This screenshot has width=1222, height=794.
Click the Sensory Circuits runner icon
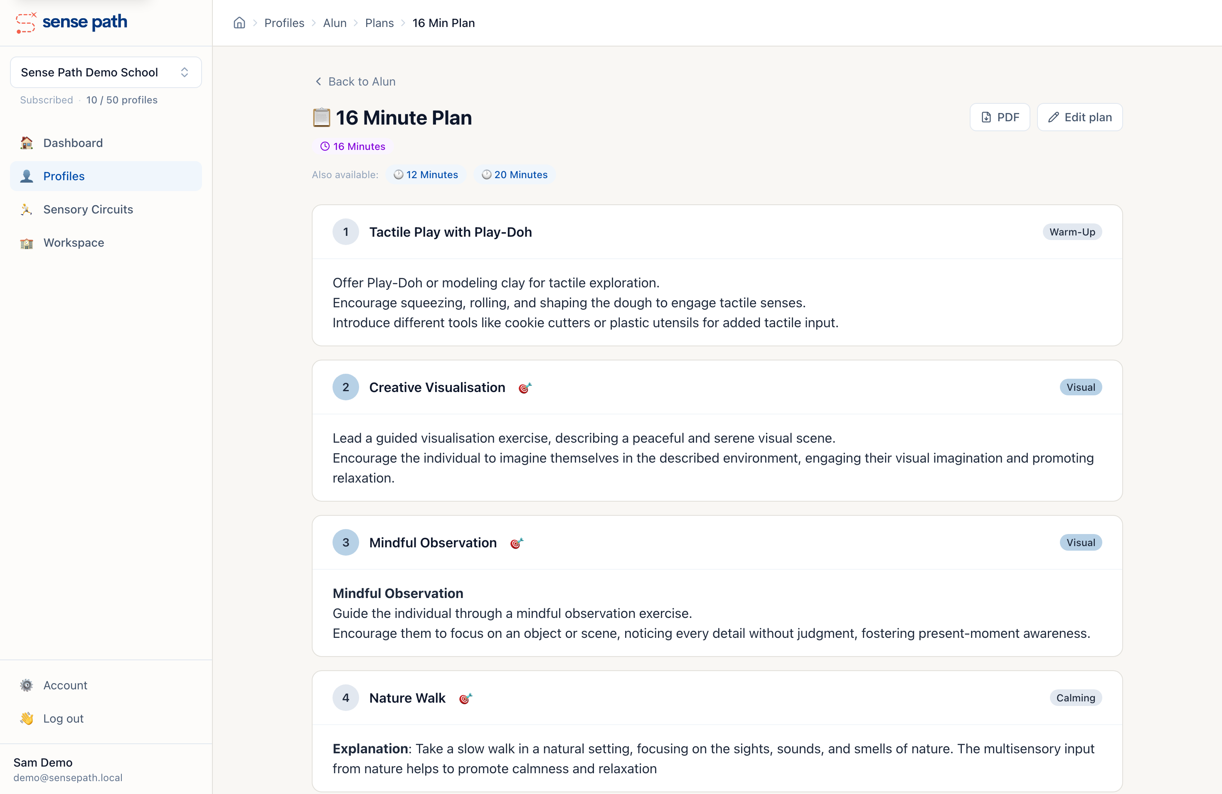coord(27,209)
